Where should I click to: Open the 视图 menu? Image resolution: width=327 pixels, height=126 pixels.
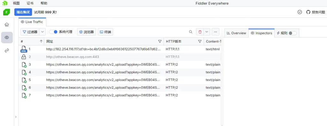pyautogui.click(x=16, y=3)
